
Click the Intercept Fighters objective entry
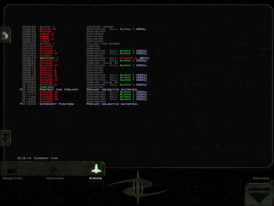57,104
